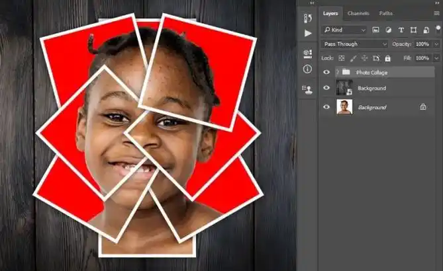Open the Properties panel icon
The image size is (443, 271).
(x=307, y=54)
